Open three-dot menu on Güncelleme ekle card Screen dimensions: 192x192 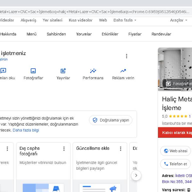[120, 149]
